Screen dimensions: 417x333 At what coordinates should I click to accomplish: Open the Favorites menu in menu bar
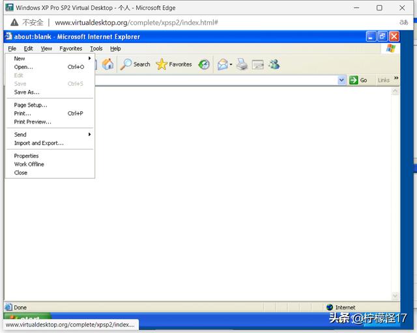click(71, 49)
